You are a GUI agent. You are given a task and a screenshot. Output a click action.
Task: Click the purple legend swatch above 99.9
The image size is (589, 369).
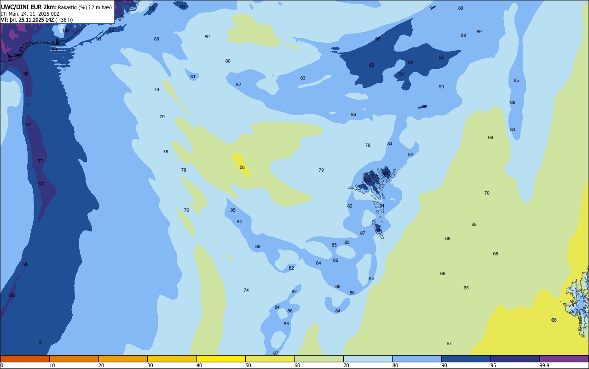(564, 358)
